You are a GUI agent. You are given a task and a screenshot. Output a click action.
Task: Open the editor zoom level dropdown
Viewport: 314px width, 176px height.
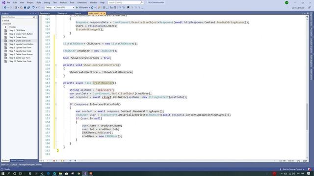(x=44, y=161)
